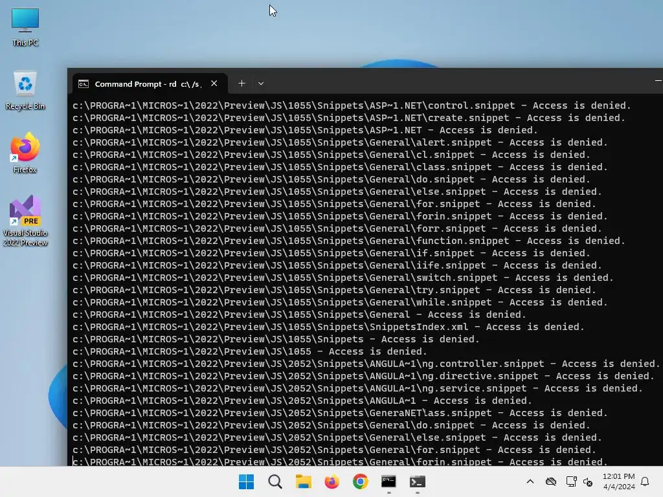The width and height of the screenshot is (663, 497).
Task: Select the Recycle Bin desktop icon
Action: 25,91
